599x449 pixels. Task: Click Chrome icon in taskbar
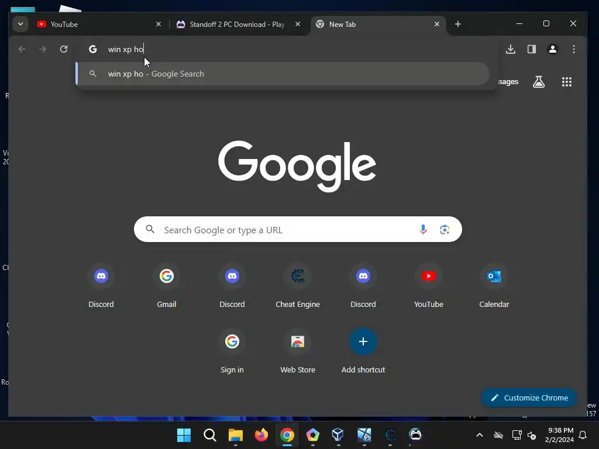(x=287, y=435)
